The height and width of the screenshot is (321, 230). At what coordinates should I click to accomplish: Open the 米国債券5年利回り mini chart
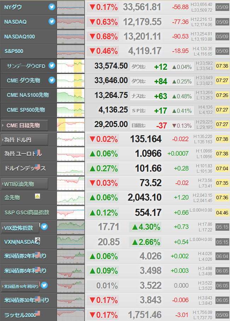(x=71, y=271)
